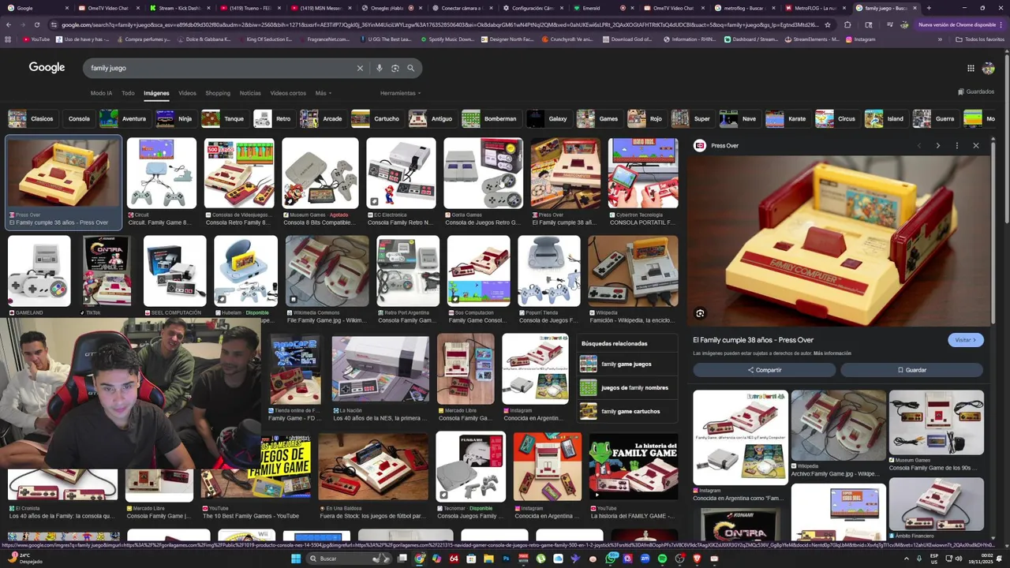The image size is (1010, 568).
Task: Filter images by Karate chip
Action: pyautogui.click(x=787, y=119)
